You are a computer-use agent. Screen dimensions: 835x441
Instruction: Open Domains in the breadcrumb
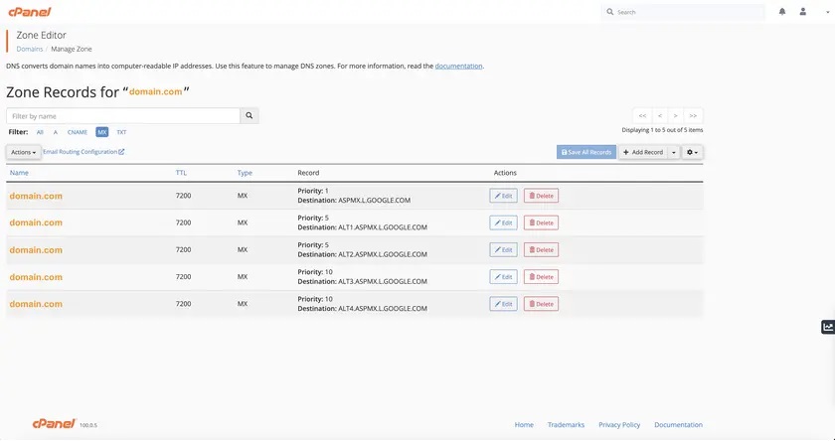click(x=29, y=48)
